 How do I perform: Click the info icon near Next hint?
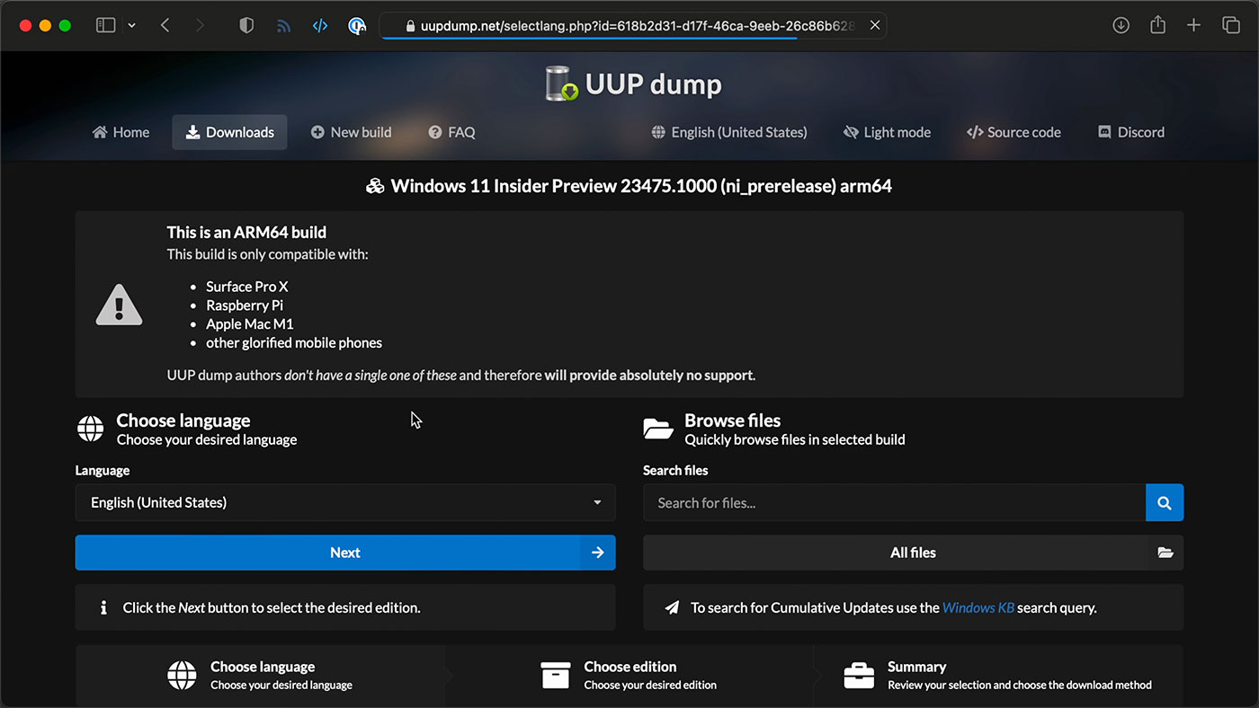coord(103,607)
